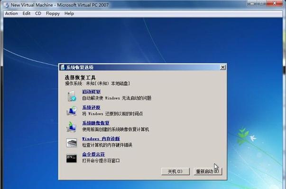The height and width of the screenshot is (189, 286).
Task: Click the Virtual PC title bar icon
Action: pyautogui.click(x=6, y=5)
